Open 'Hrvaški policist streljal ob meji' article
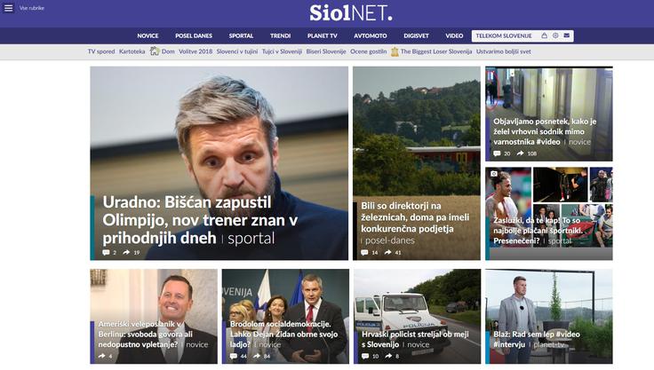 415,339
